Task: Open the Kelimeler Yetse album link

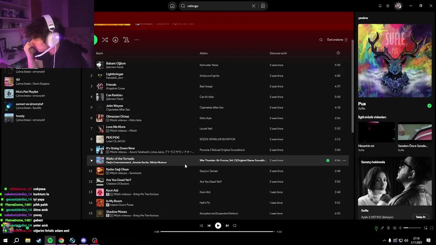Action: pos(209,65)
